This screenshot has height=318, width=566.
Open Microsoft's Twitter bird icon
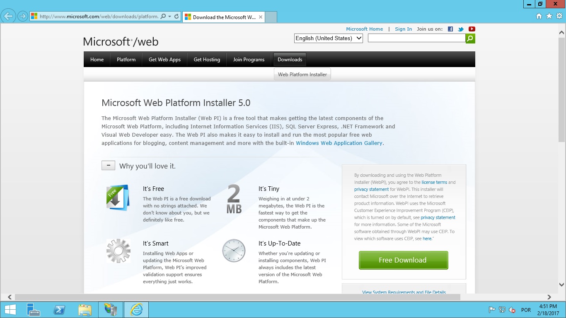coord(461,29)
